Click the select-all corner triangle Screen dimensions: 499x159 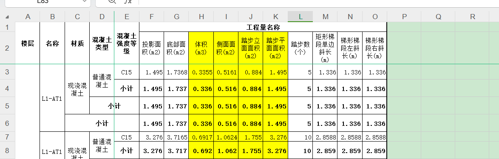click(7, 17)
